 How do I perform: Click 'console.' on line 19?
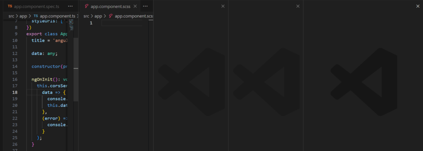[57, 99]
